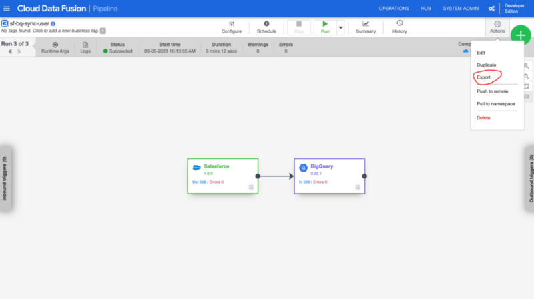
Task: Click the canvas zoom in icon
Action: pos(527,66)
